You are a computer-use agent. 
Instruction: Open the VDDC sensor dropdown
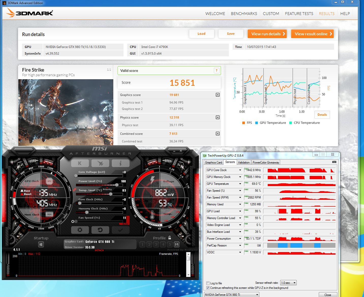pos(240,252)
